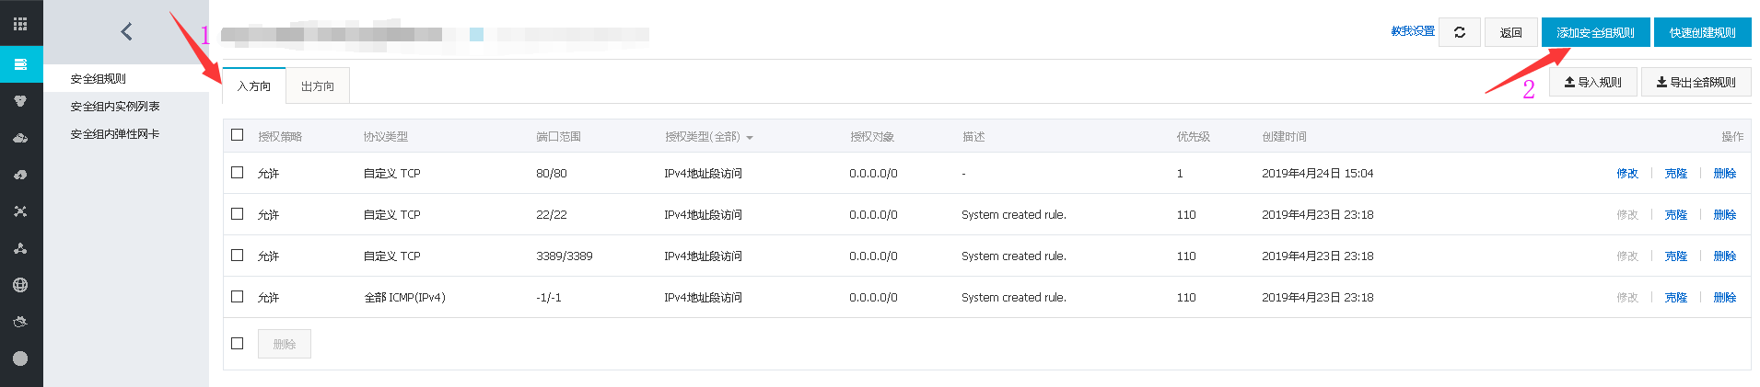Click 添加安全组规则 button
This screenshot has width=1760, height=387.
click(1596, 32)
